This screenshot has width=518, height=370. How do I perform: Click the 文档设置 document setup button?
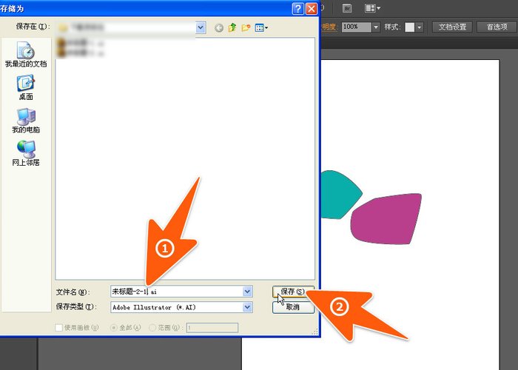pos(452,27)
